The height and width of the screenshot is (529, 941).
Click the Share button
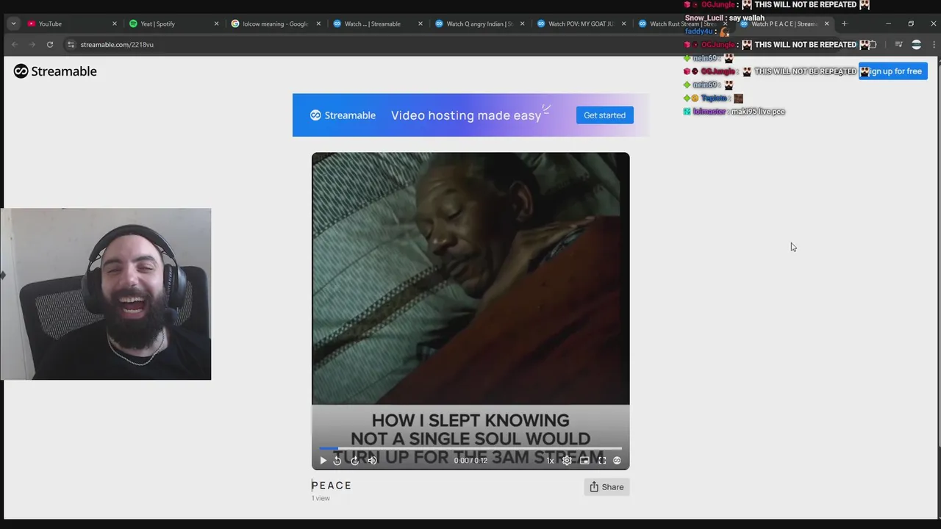coord(607,487)
